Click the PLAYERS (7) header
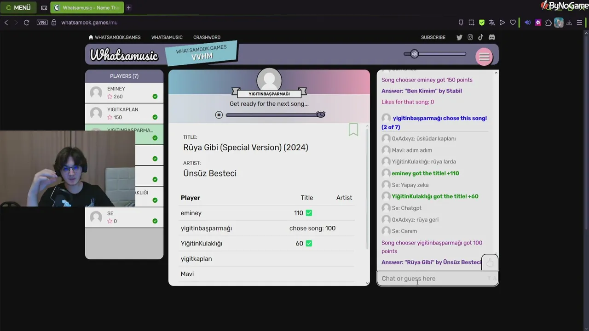Viewport: 589px width, 331px height. (x=124, y=76)
